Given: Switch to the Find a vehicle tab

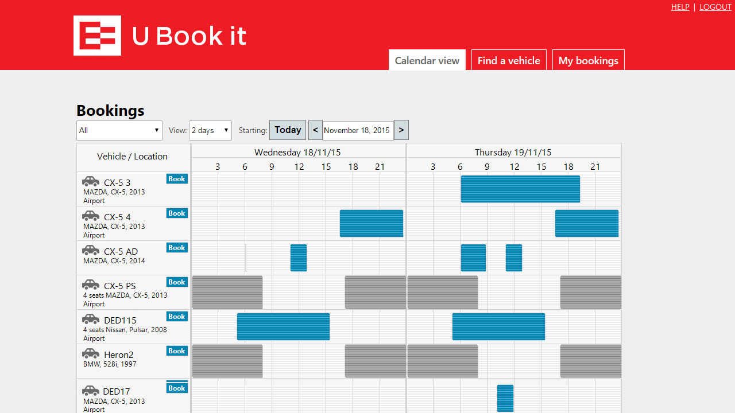Looking at the screenshot, I should (x=509, y=60).
